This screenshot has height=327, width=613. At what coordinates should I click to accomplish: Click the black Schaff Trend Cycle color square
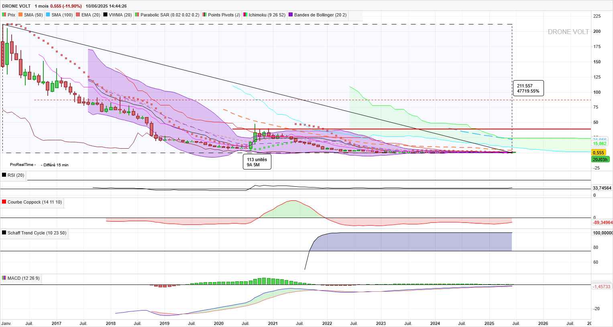point(4,233)
